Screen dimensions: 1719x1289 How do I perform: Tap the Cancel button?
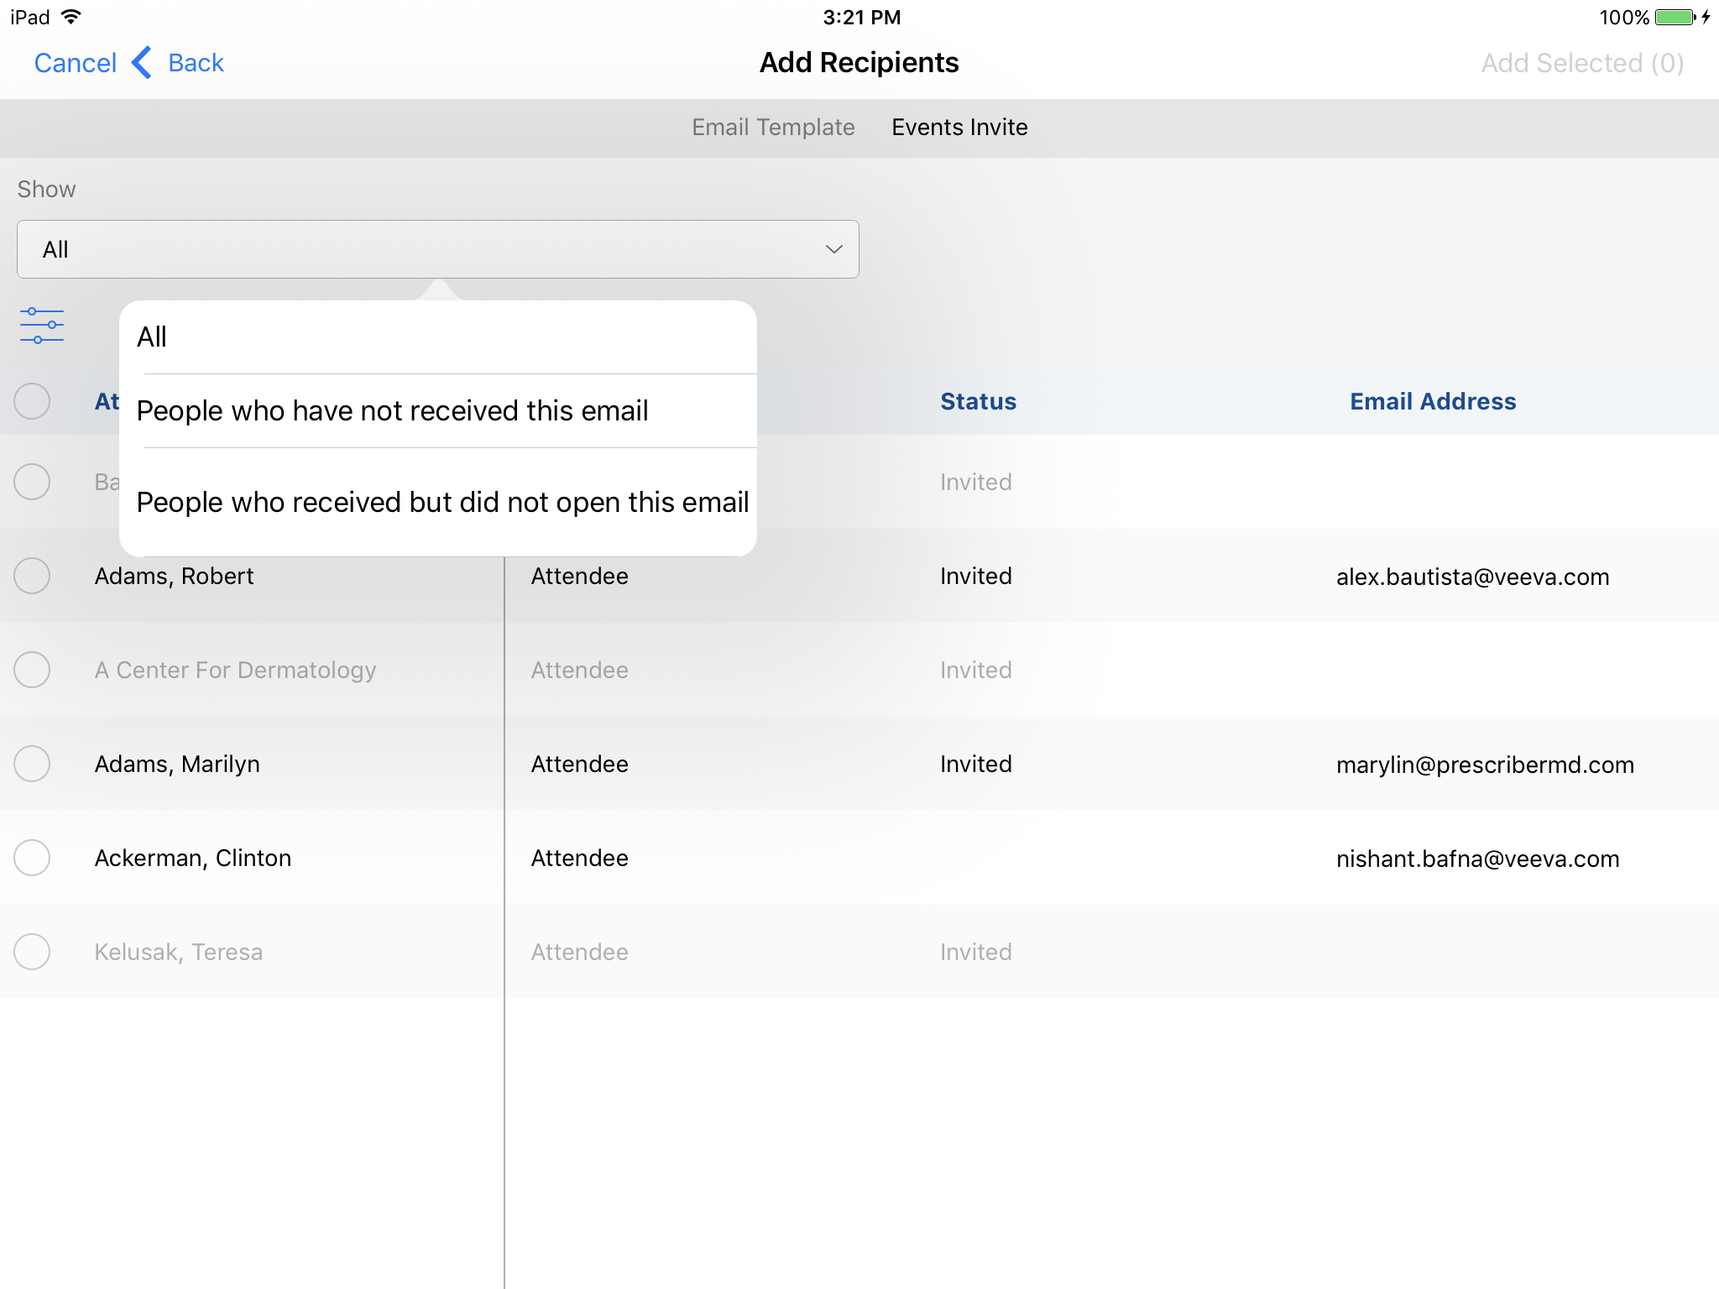tap(76, 63)
